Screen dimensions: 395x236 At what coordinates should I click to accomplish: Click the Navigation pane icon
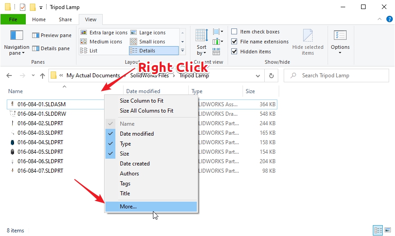click(x=16, y=36)
